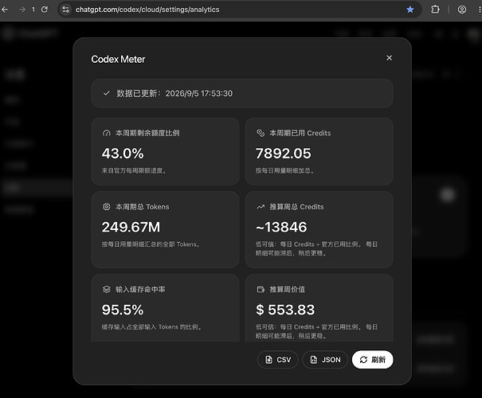This screenshot has width=482, height=398.
Task: Click the chip icon on total Tokens card
Action: [x=107, y=207]
